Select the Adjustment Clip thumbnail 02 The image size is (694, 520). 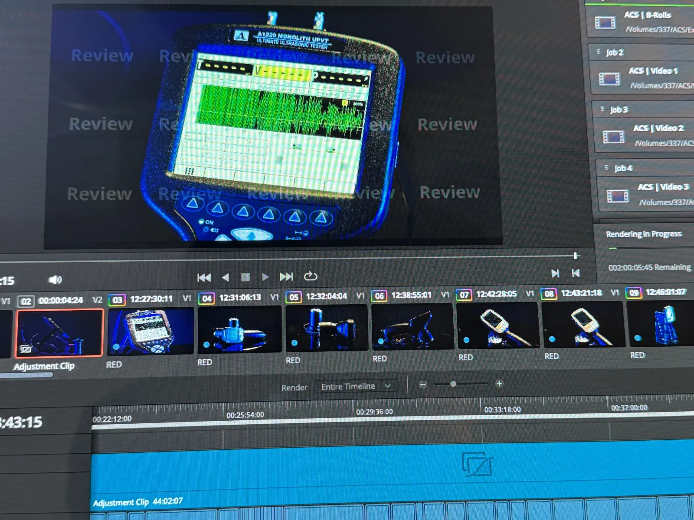[59, 333]
